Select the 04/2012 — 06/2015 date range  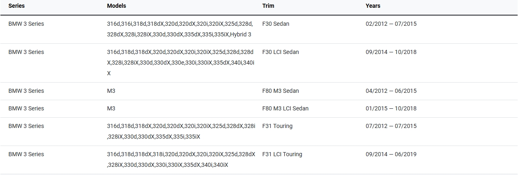click(x=391, y=91)
